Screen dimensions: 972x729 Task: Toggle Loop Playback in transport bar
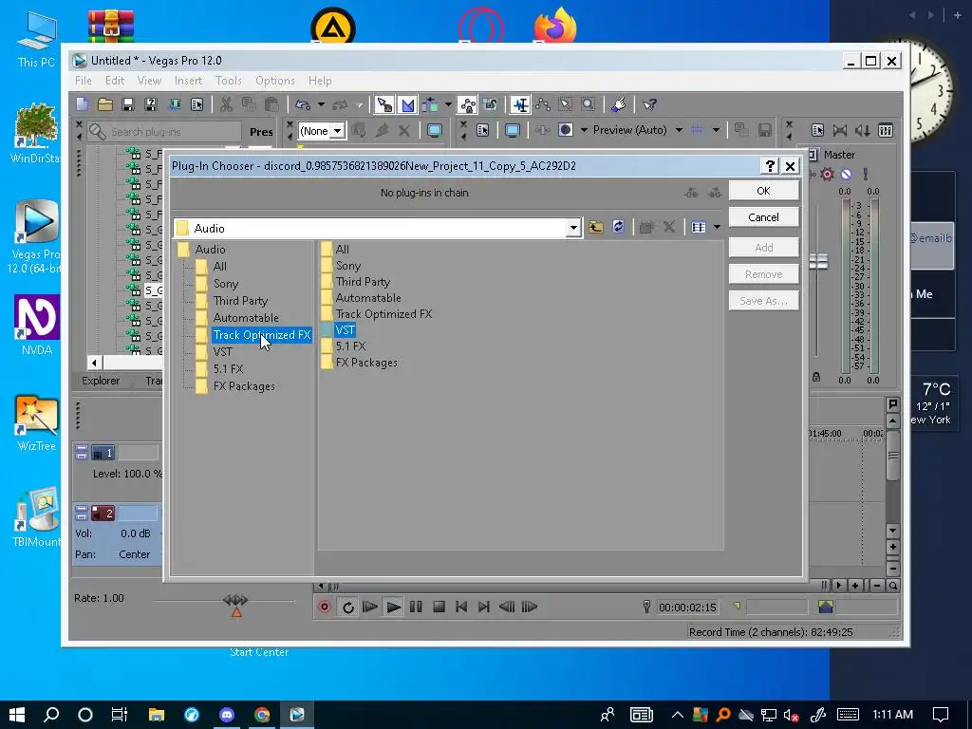(x=347, y=607)
